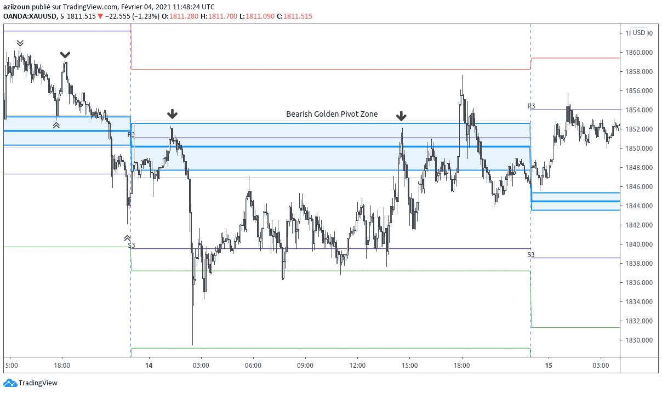Click the 1850.000 price axis label
Screen dimensions: 662x393
[639, 149]
